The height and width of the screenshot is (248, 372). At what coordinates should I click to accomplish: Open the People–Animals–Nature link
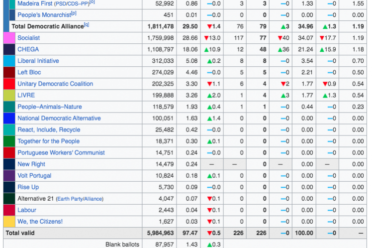[x=50, y=107]
